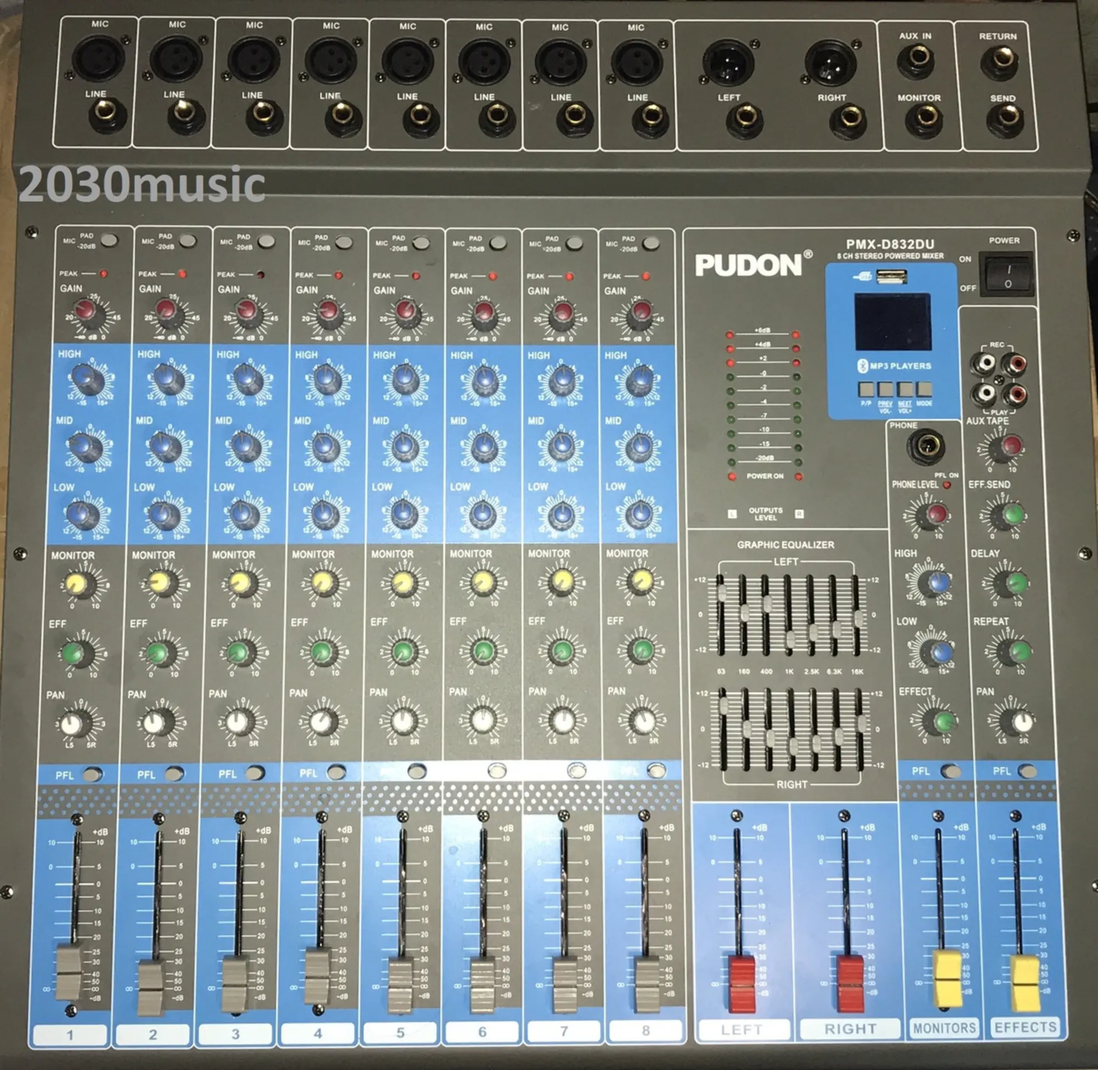The width and height of the screenshot is (1098, 1070).
Task: Click the RETURN jack
Action: [x=1000, y=60]
